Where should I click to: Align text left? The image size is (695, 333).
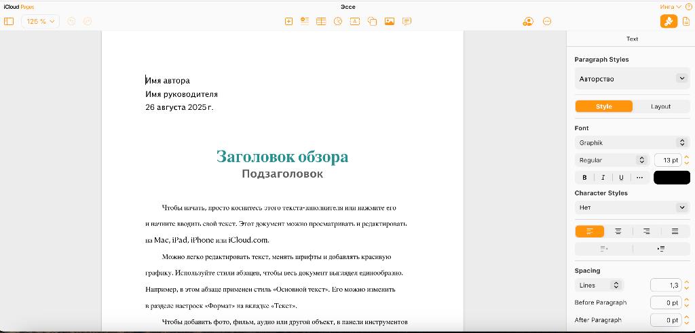590,231
